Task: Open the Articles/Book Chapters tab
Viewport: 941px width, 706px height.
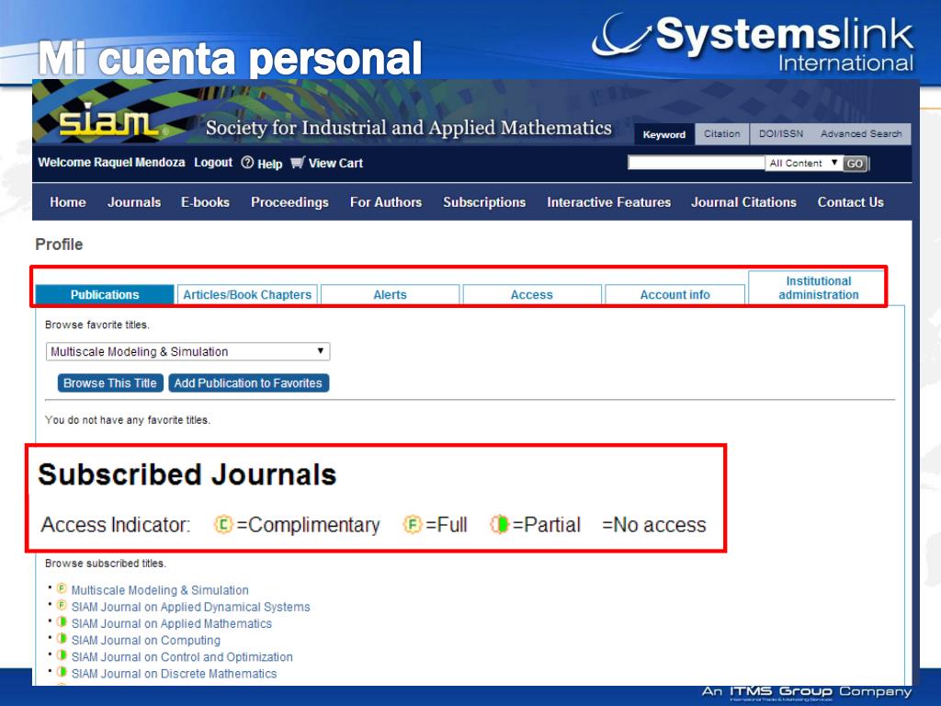Action: (x=247, y=295)
